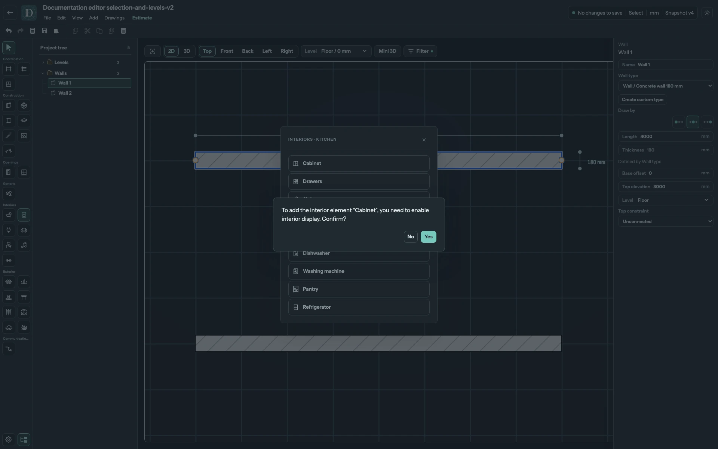Open the Drawings menu
Viewport: 718px width, 449px height.
(114, 18)
